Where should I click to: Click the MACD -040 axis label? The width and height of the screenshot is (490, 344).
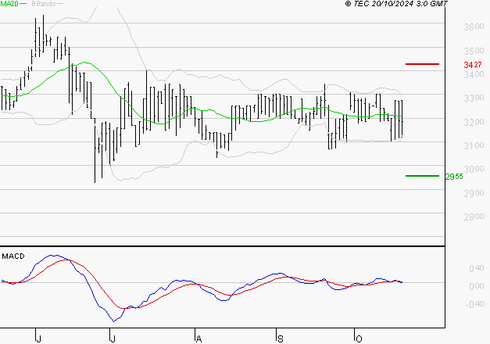(474, 304)
